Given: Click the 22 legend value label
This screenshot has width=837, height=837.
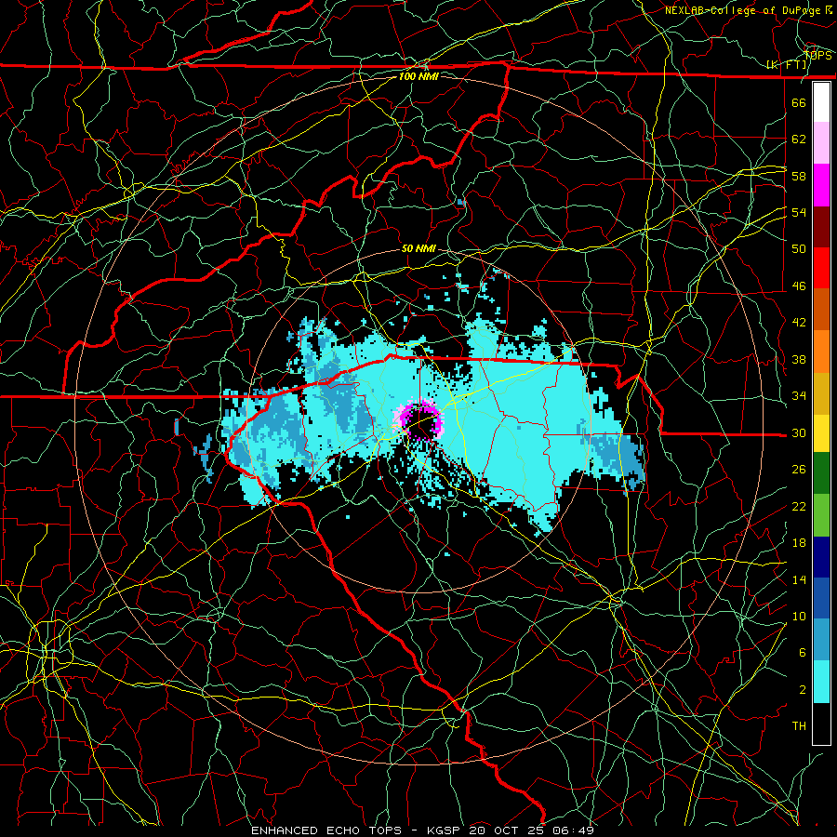Looking at the screenshot, I should pos(799,506).
